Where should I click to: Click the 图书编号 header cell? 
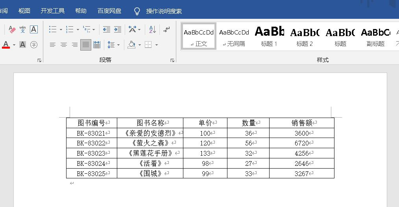pyautogui.click(x=92, y=123)
